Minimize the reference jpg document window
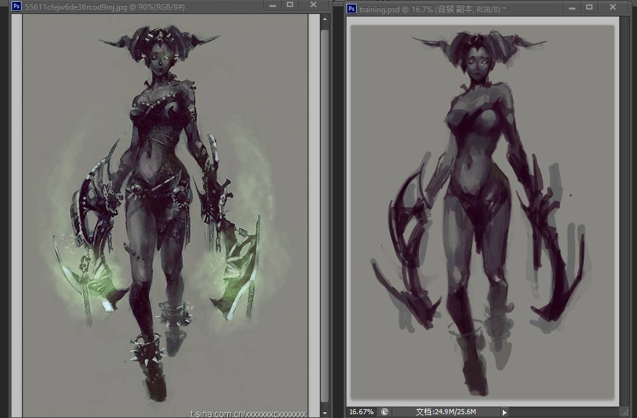This screenshot has width=637, height=418. click(273, 5)
